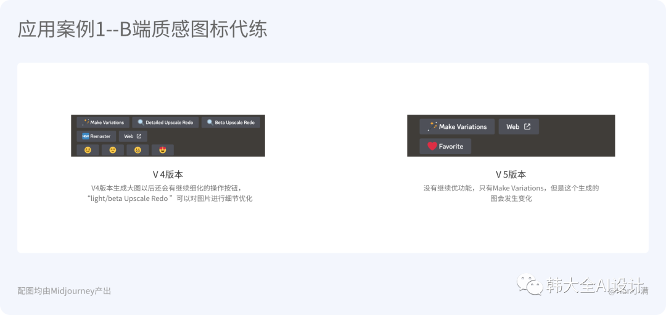Click Make Variations in the V4 panel
The image size is (666, 315).
click(103, 122)
